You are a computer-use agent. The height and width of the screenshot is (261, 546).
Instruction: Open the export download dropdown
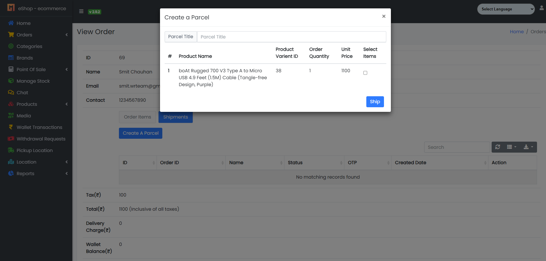[528, 147]
